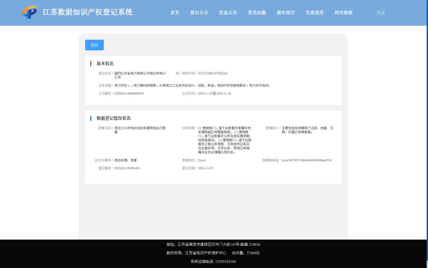Screen dimensions: 428x268
Task: Select the 登记主体 value 国网江苏省电力有限公司宿迁供电分公司
Action: pos(140,75)
